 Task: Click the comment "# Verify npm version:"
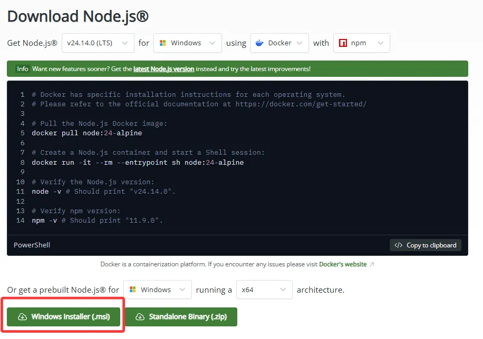[76, 211]
